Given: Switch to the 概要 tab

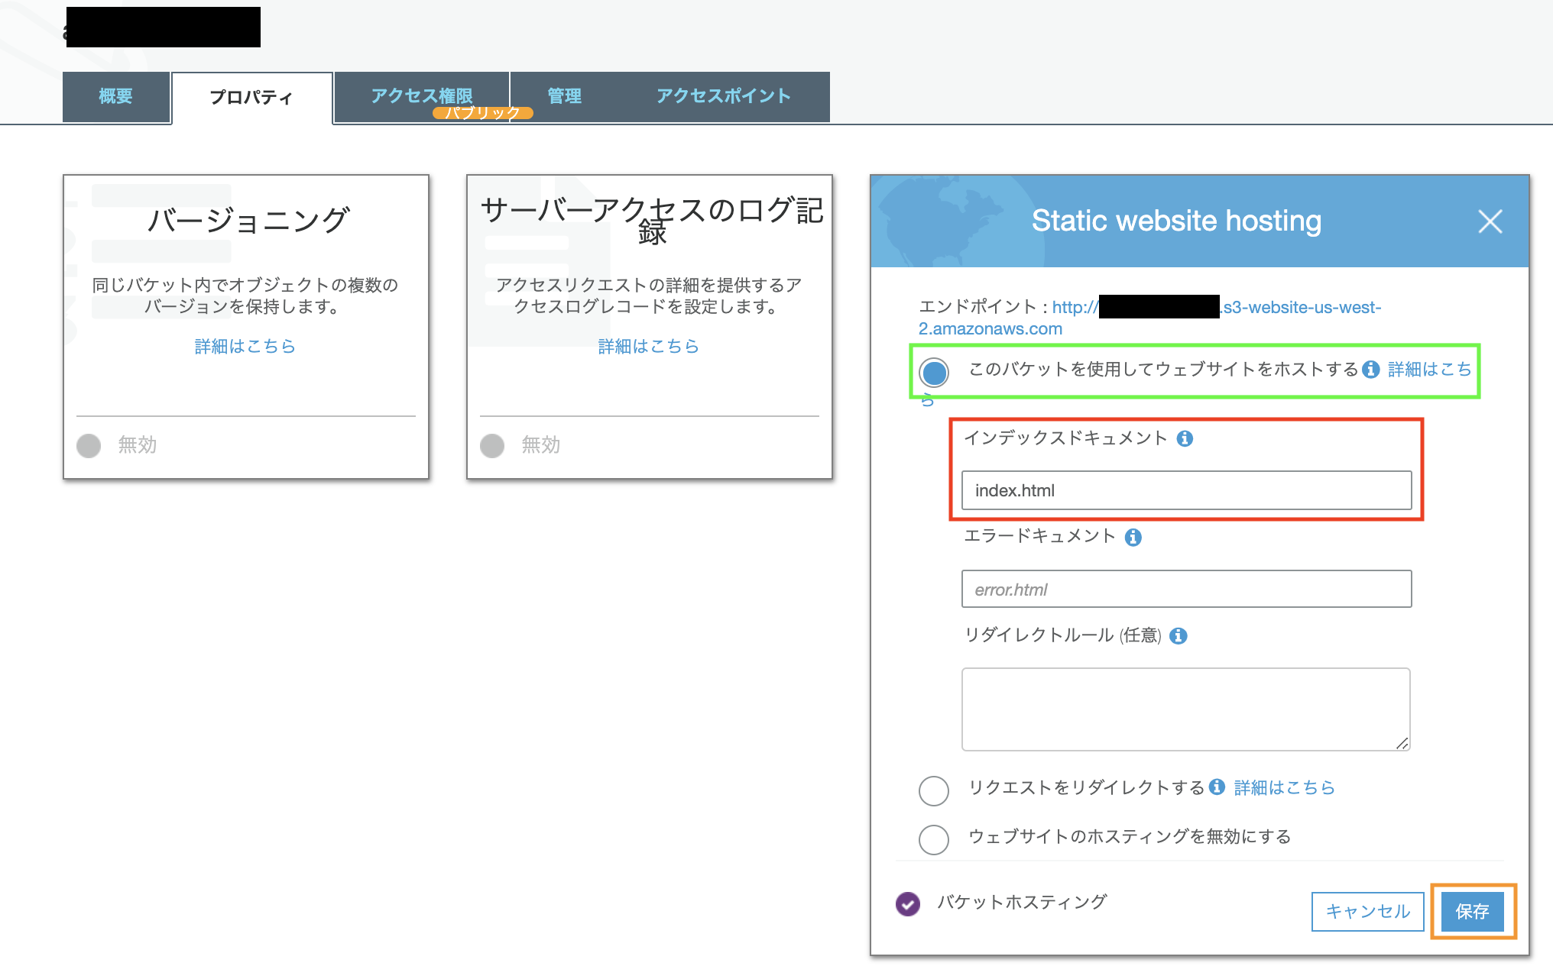Looking at the screenshot, I should pyautogui.click(x=116, y=96).
